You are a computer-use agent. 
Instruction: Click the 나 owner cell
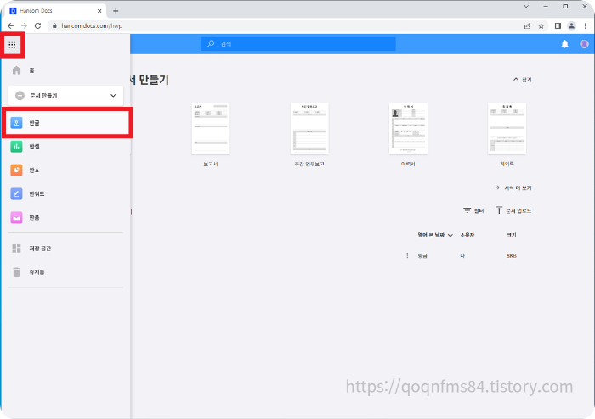[462, 256]
